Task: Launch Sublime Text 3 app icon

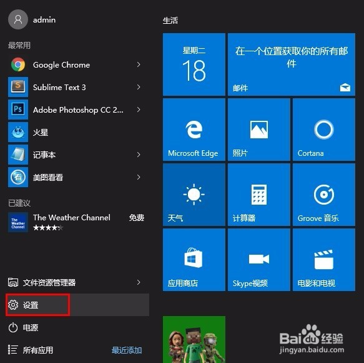Action: (18, 87)
